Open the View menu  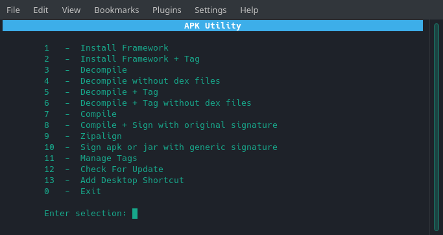click(x=71, y=10)
